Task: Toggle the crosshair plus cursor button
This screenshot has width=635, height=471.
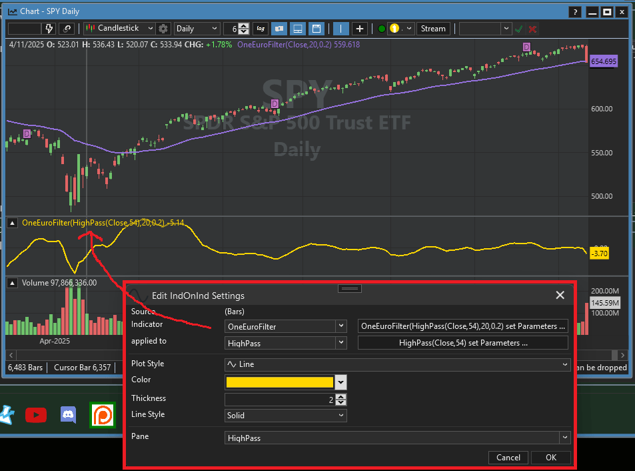Action: tap(360, 29)
